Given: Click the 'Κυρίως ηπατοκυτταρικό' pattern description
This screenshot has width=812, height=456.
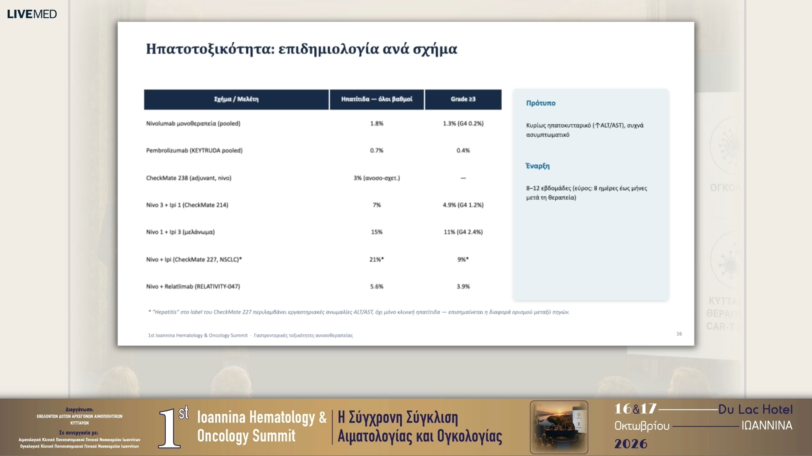Looking at the screenshot, I should pos(584,130).
